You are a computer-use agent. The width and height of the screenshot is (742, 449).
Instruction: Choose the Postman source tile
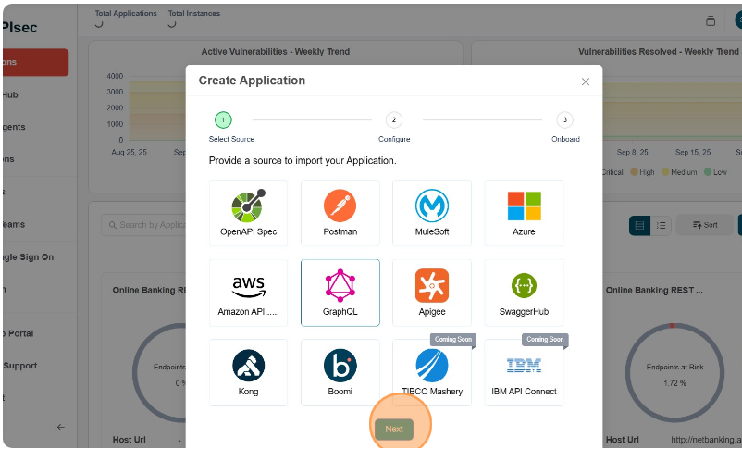click(340, 213)
